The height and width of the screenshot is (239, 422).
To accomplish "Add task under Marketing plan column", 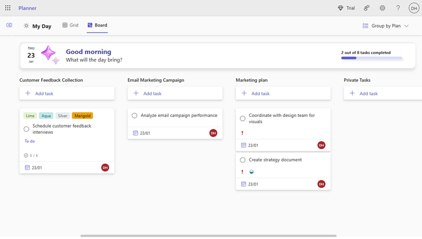I will [283, 93].
